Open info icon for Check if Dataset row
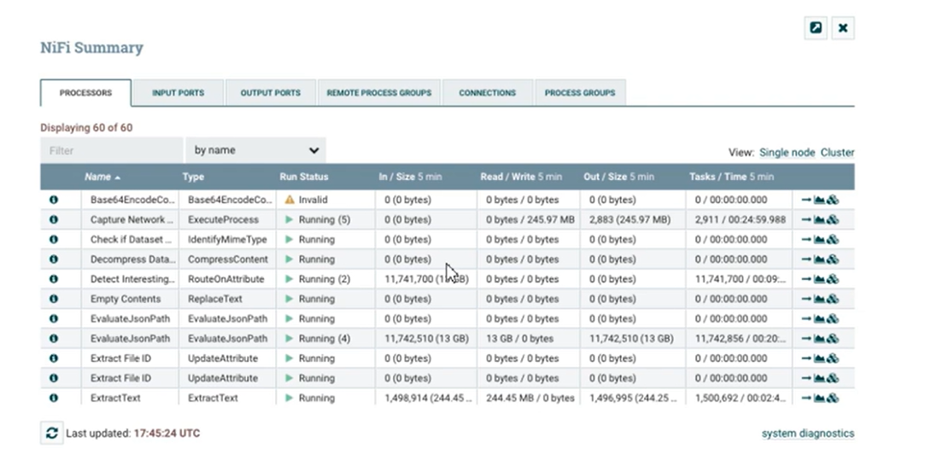This screenshot has height=454, width=925. tap(54, 240)
